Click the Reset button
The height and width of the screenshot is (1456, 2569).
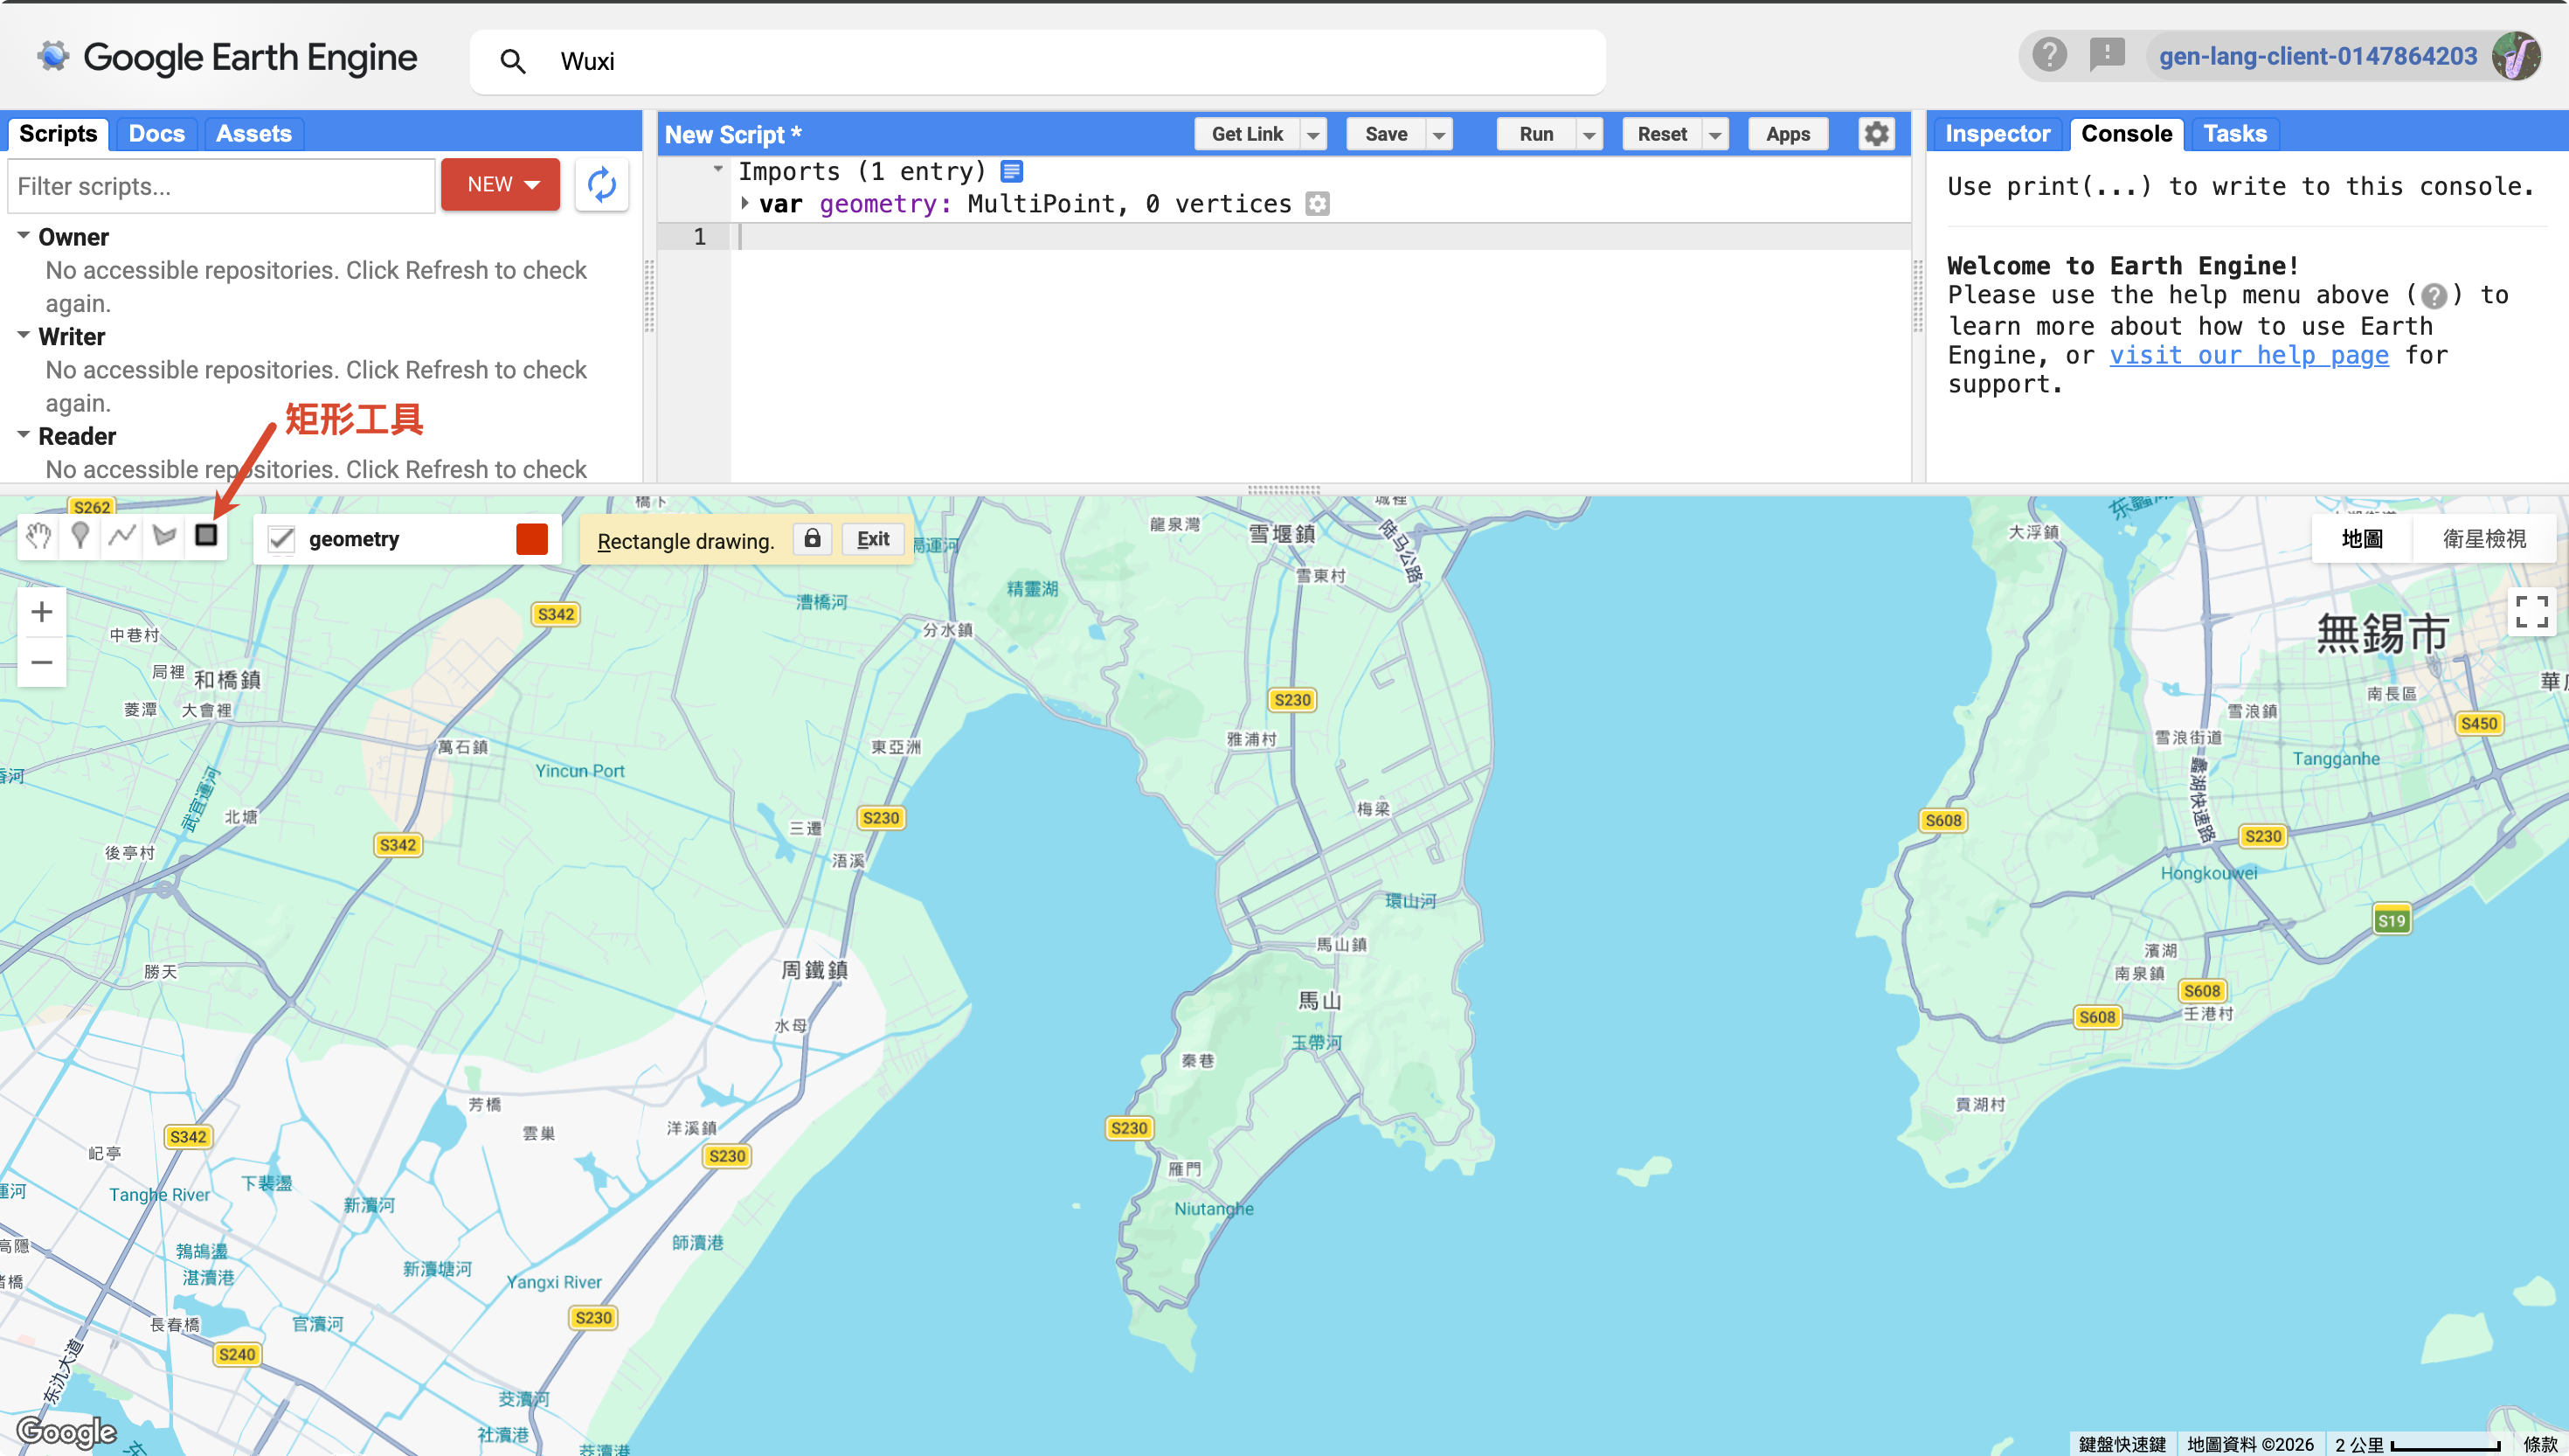coord(1662,134)
